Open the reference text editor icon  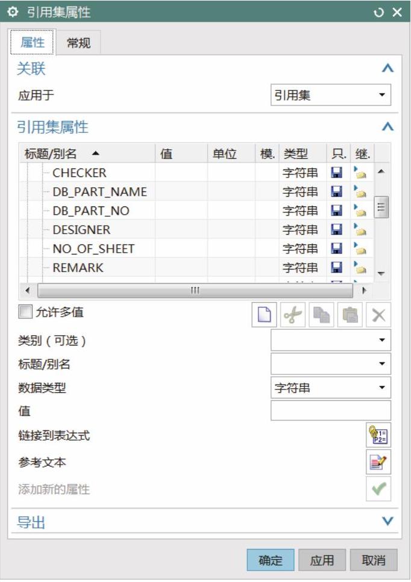(378, 462)
